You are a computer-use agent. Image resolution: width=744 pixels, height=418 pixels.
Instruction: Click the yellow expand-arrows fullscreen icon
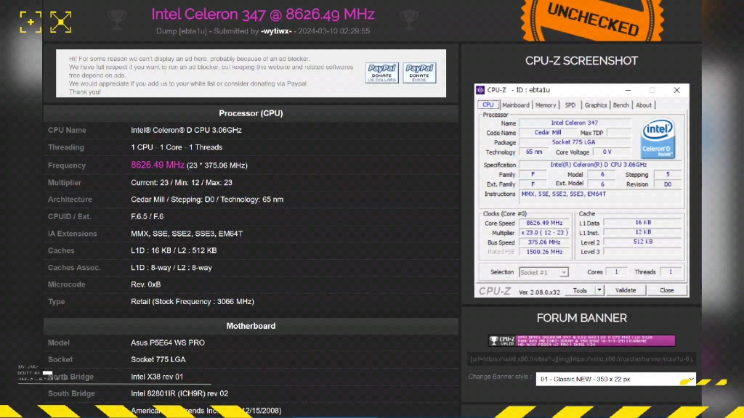61,22
